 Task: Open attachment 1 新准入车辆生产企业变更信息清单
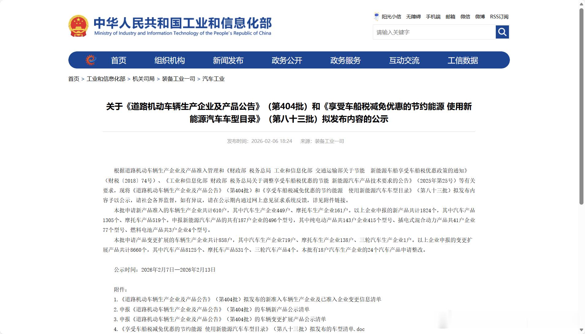(x=247, y=299)
